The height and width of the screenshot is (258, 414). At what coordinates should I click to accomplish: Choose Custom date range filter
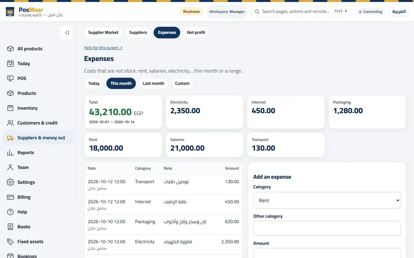tap(182, 83)
